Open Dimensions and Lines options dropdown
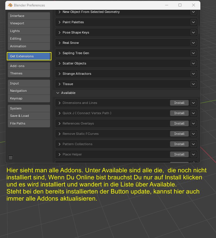This screenshot has height=238, width=216. click(193, 103)
